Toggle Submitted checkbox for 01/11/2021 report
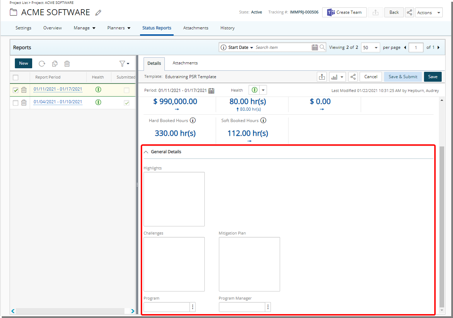This screenshot has height=318, width=453. tap(127, 90)
